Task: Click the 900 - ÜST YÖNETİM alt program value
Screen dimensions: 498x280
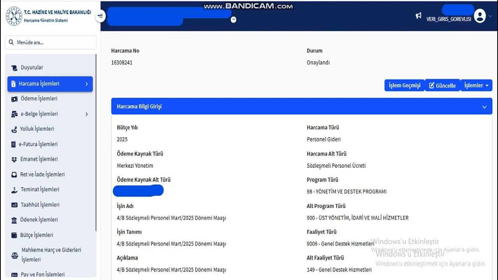Action: 358,218
